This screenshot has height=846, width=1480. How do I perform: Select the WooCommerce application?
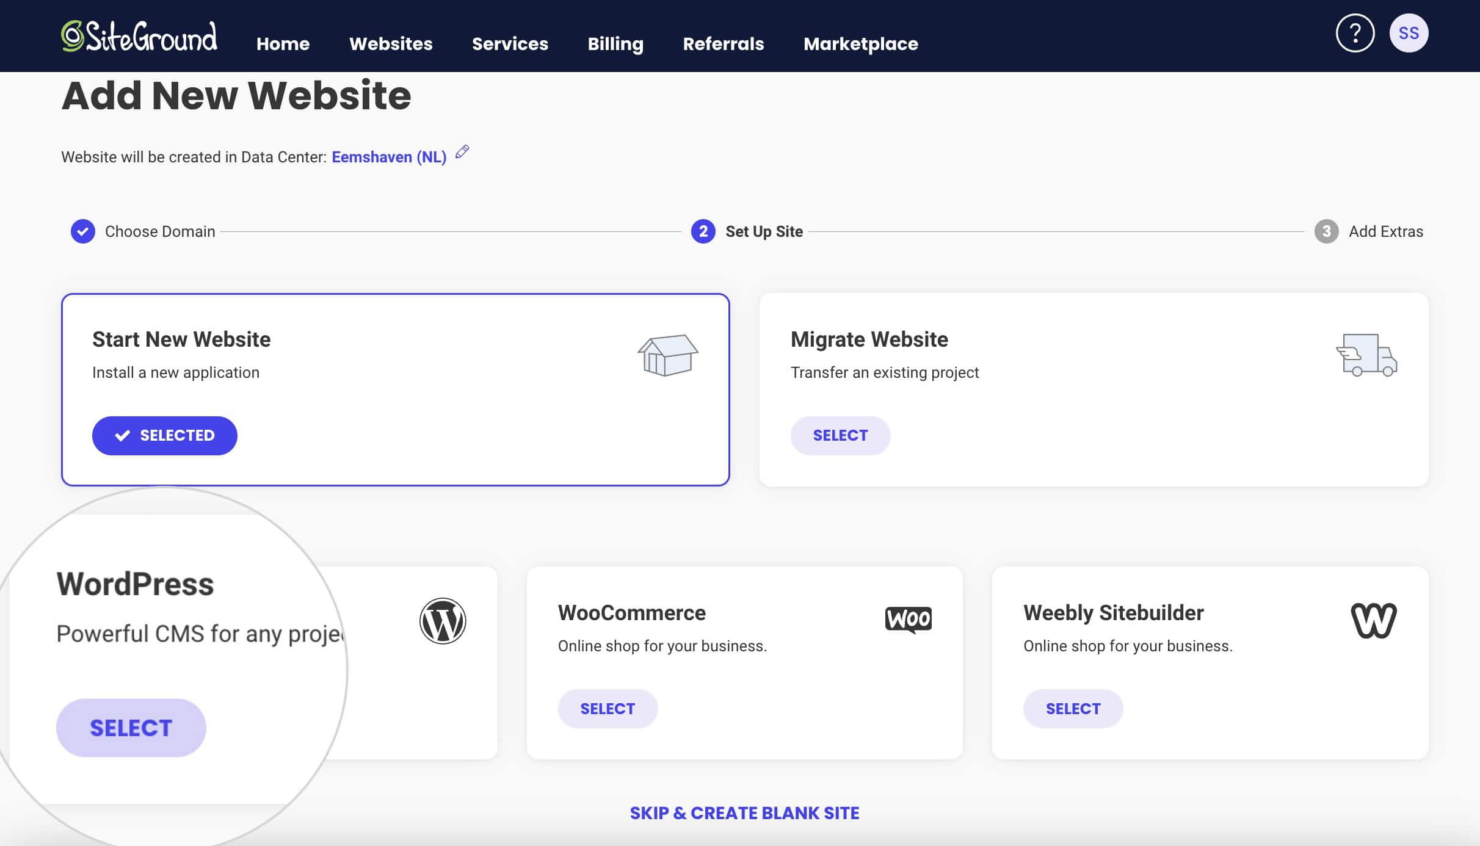pos(608,709)
